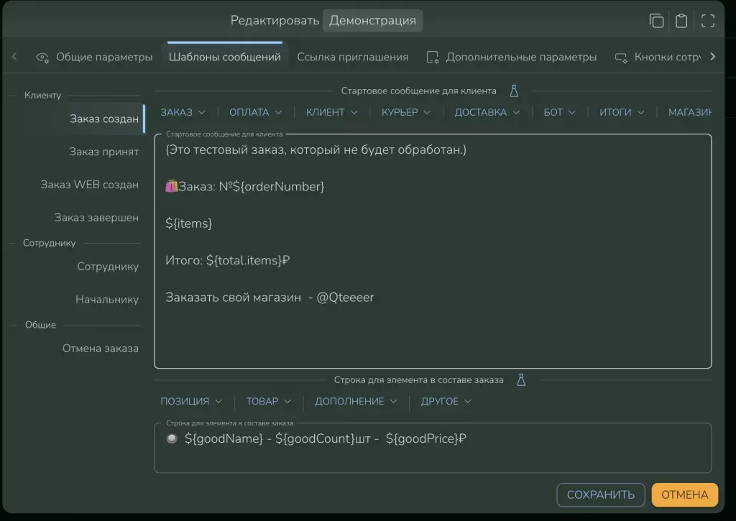Click flask icon beside Строка для элемента
Viewport: 736px width, 521px height.
click(521, 379)
